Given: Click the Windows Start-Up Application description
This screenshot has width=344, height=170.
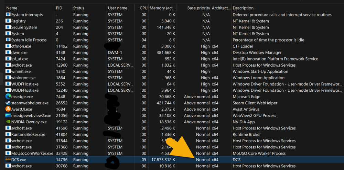Looking at the screenshot, I should (260, 72).
